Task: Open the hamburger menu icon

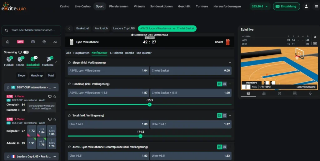Action: (316, 6)
